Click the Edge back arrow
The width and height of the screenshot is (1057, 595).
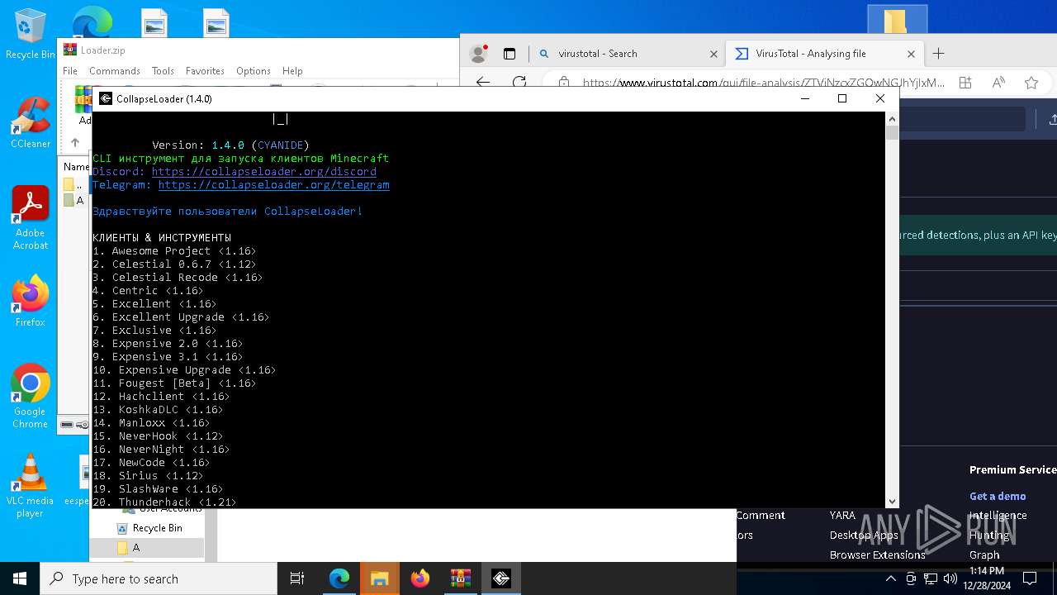click(483, 82)
